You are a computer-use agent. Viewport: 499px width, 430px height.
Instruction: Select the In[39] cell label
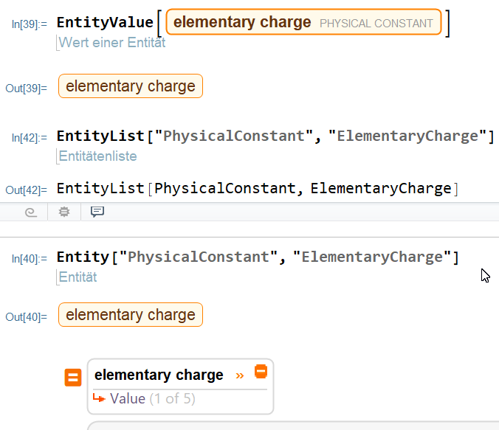(30, 24)
